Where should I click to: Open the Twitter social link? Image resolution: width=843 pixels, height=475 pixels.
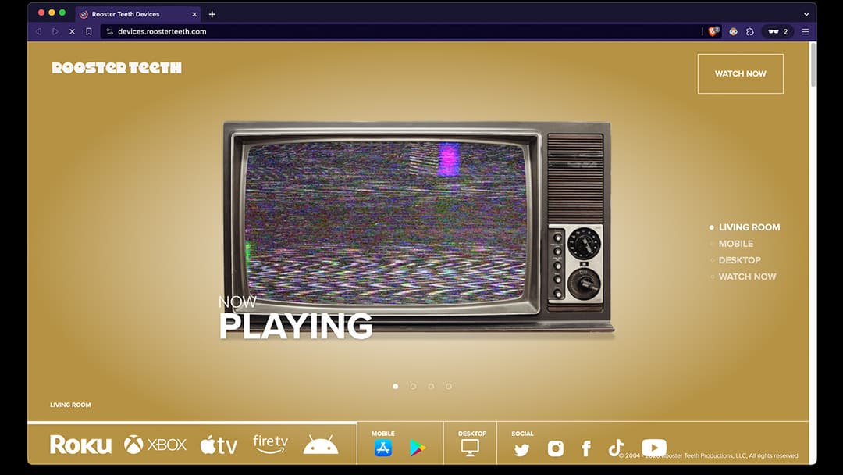[521, 449]
